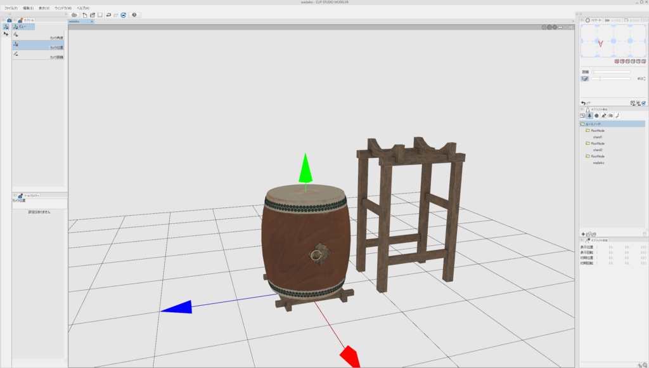Image resolution: width=649 pixels, height=368 pixels.
Task: Create a new file from toolbar
Action: point(85,15)
